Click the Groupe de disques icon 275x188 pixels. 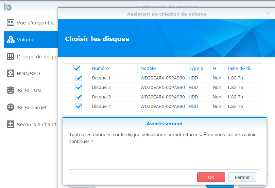tap(11, 56)
